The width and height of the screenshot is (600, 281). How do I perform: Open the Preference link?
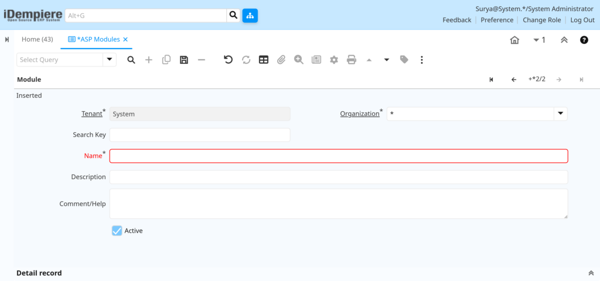(x=497, y=20)
